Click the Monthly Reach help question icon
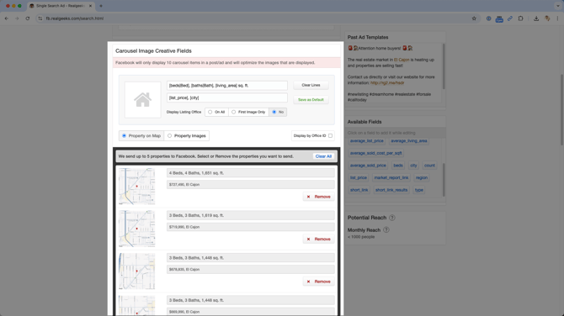The image size is (564, 316). [386, 229]
